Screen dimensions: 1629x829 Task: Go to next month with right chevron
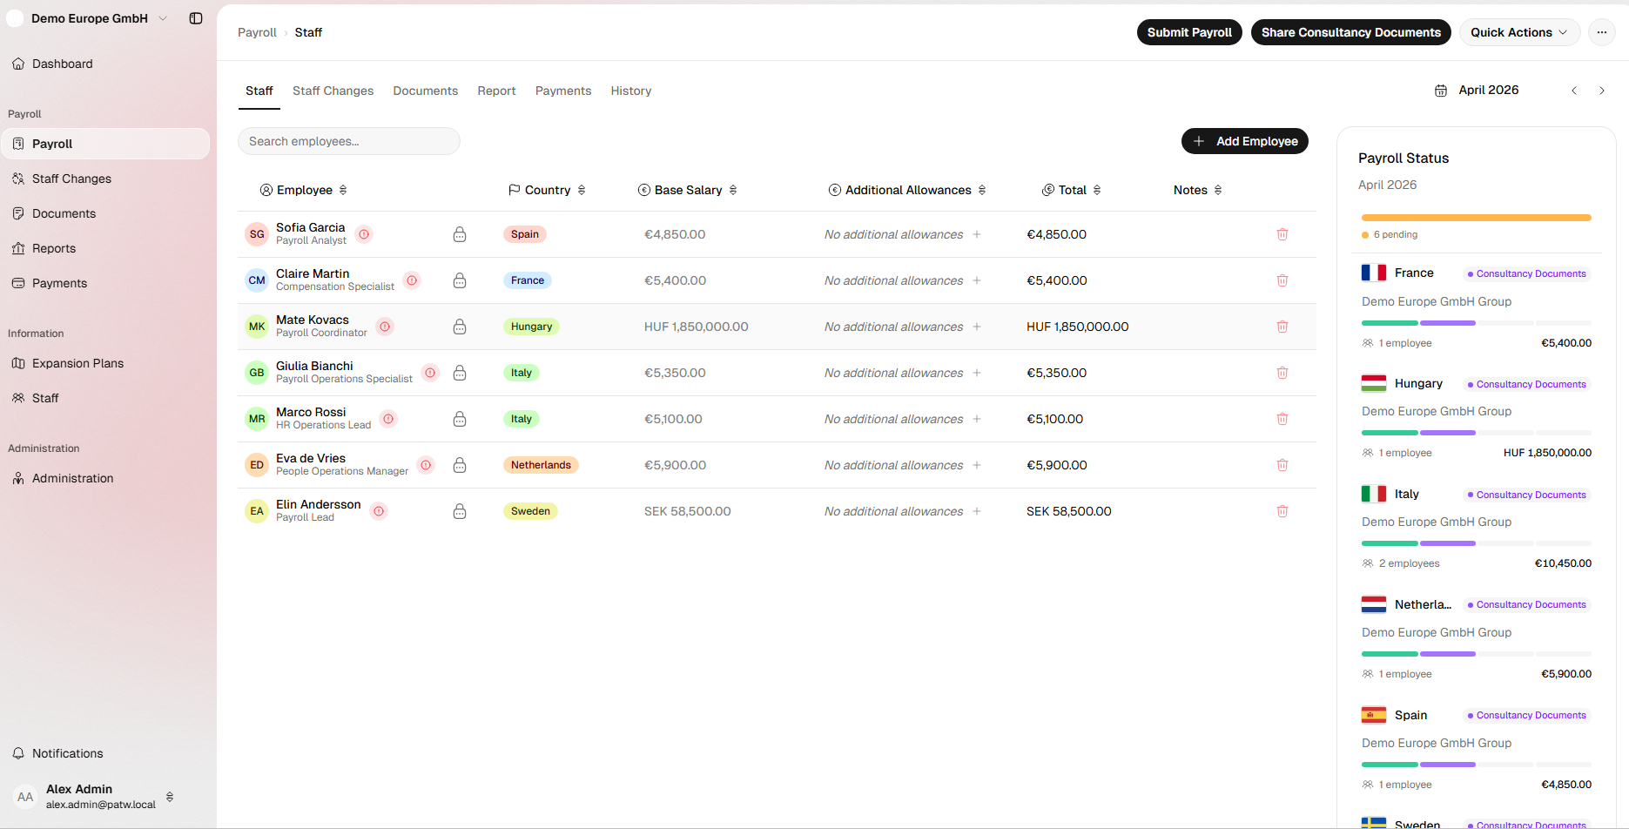pos(1602,91)
